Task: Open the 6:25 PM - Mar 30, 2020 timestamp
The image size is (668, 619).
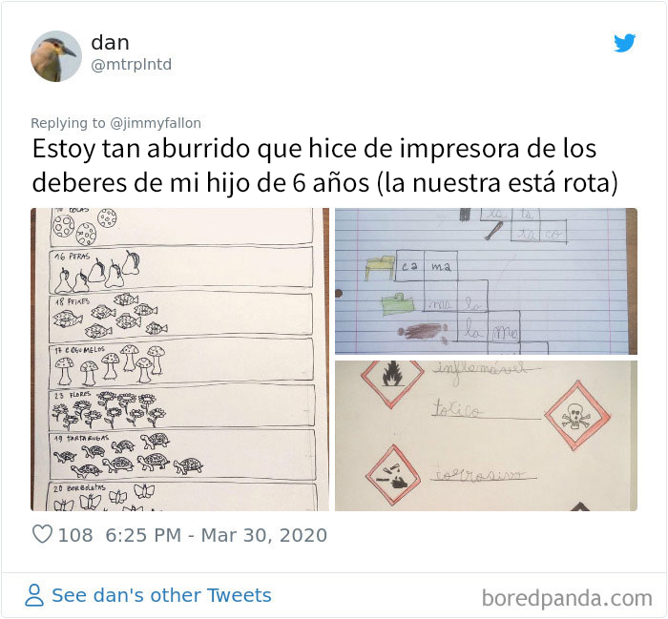Action: pyautogui.click(x=216, y=535)
